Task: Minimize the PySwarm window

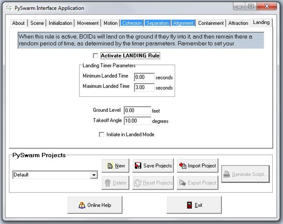Action: click(x=240, y=7)
